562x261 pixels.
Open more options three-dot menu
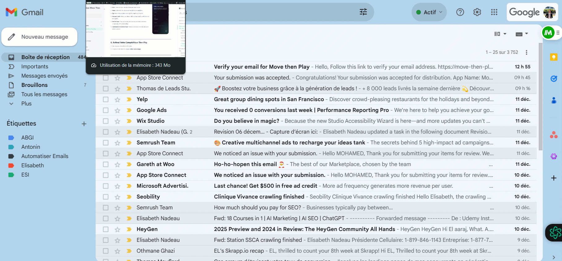[x=526, y=52]
